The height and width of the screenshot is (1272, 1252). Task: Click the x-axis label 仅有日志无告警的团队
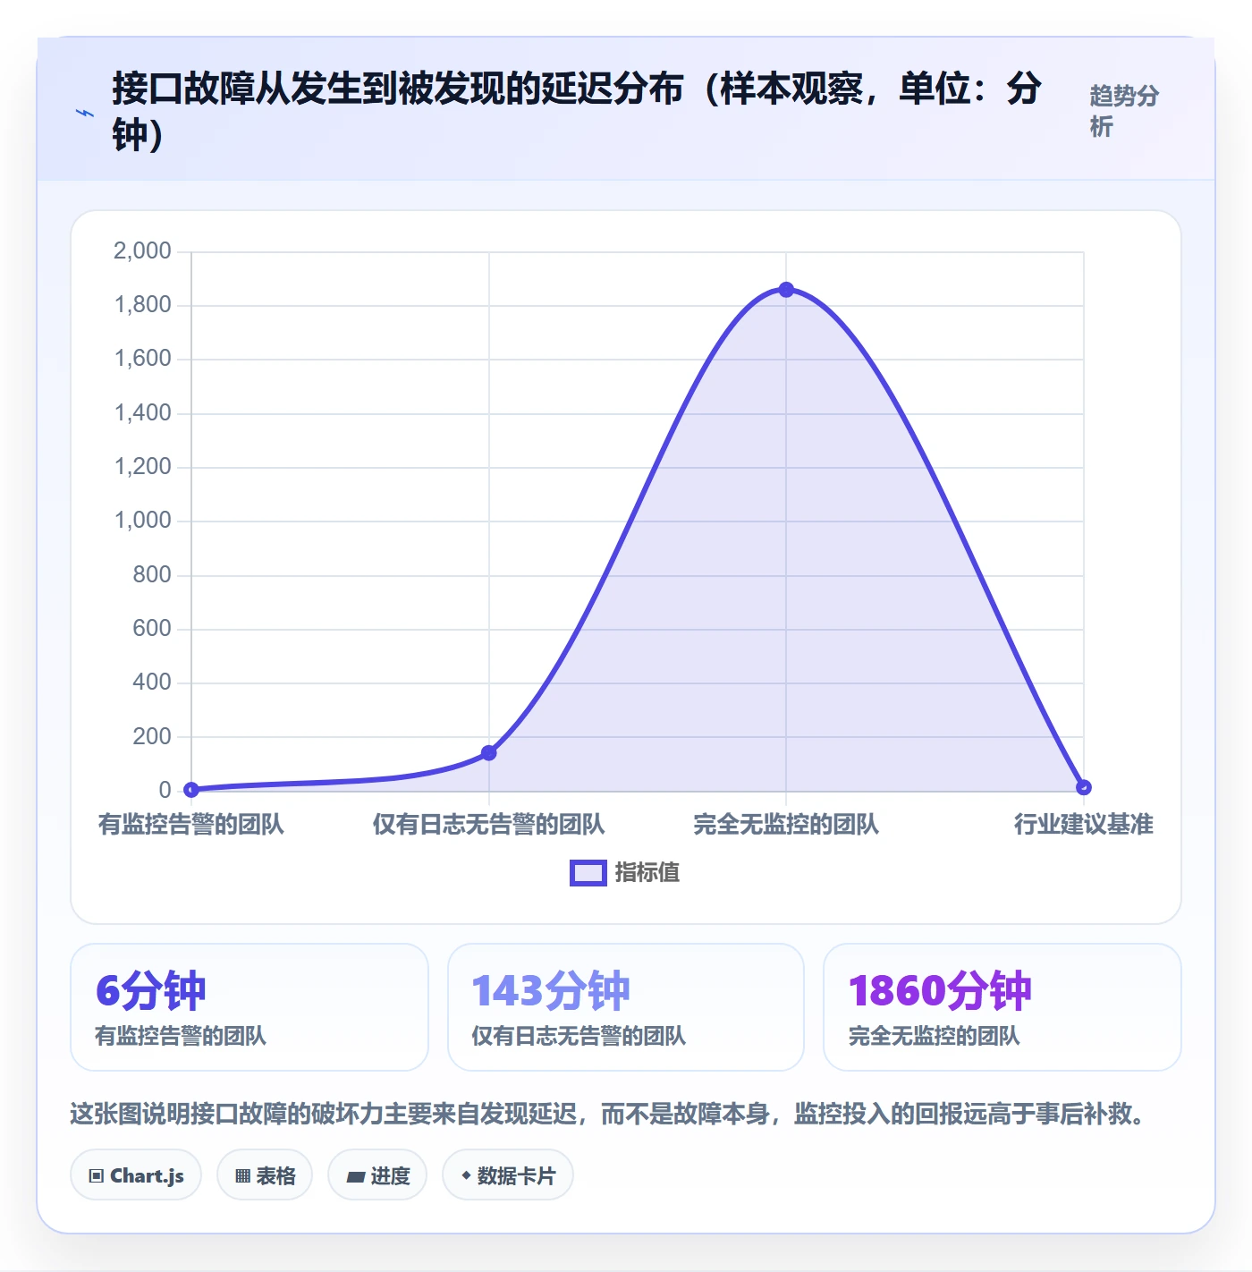click(x=489, y=825)
